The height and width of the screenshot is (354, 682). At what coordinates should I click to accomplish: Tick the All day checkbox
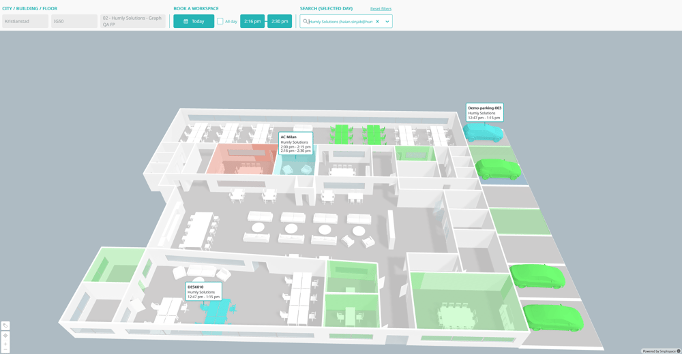(220, 21)
